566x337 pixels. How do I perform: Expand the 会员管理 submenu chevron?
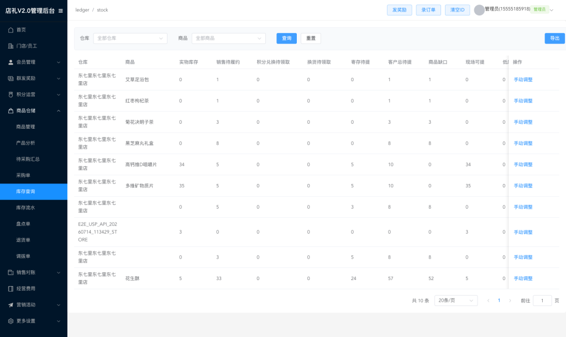point(59,62)
